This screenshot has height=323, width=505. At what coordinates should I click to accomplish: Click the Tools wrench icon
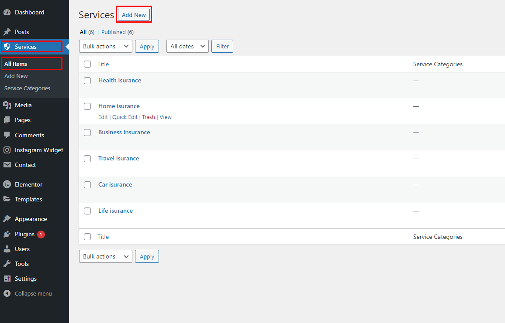coord(7,264)
